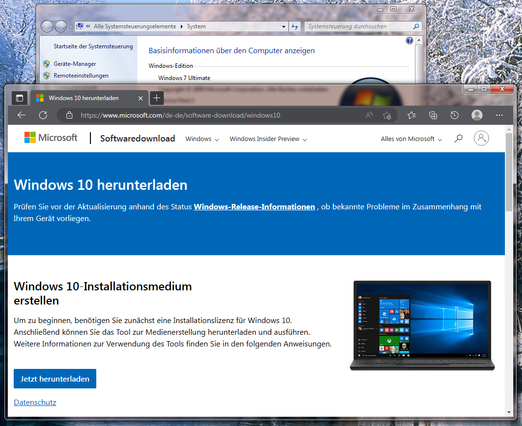
Task: Click scroll down arrow in Edge page
Action: [x=509, y=412]
